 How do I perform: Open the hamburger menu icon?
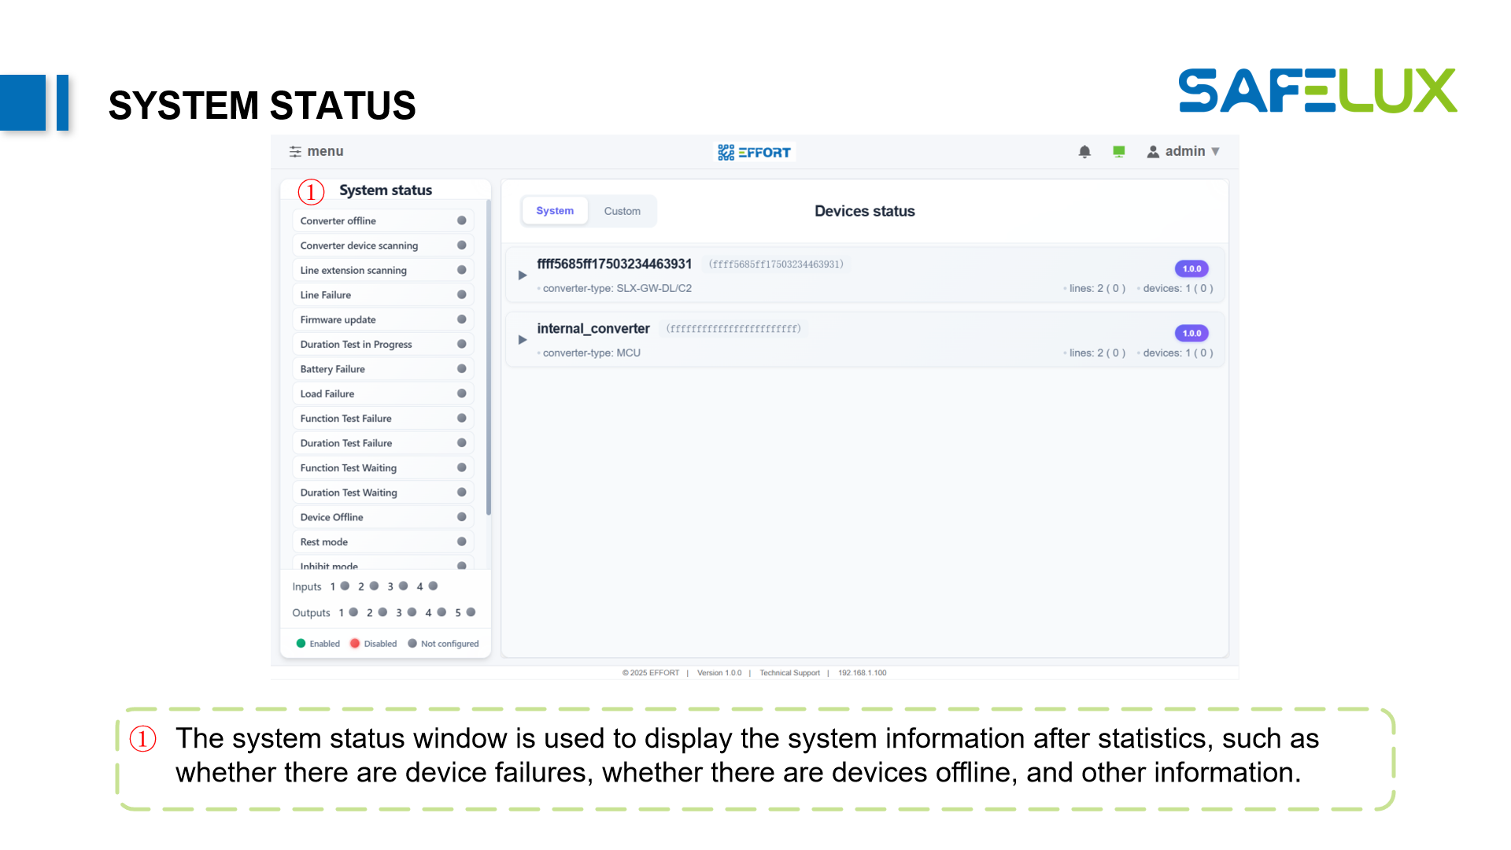(x=295, y=152)
